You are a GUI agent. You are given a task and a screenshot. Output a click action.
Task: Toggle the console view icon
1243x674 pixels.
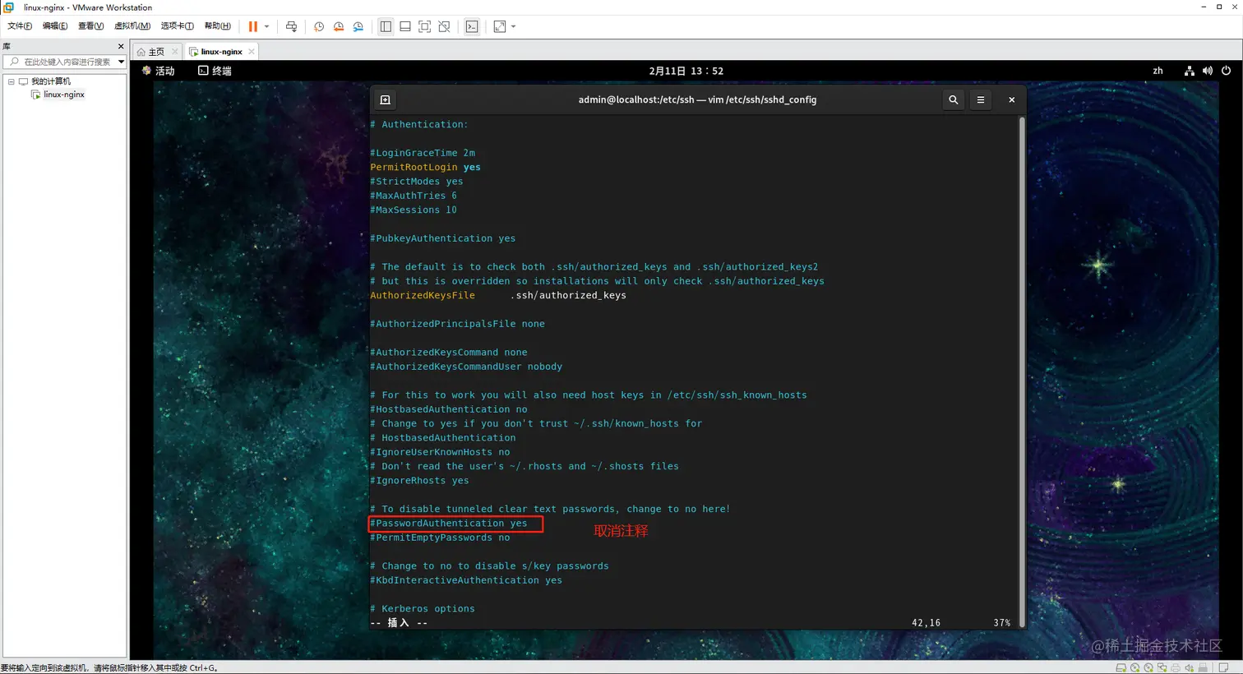(x=472, y=26)
